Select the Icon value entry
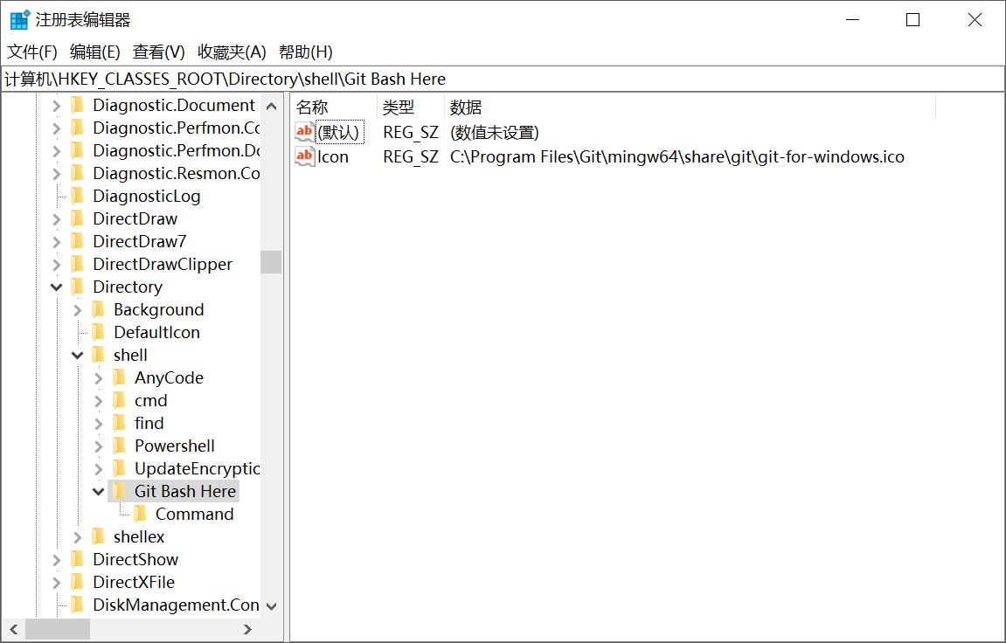Screen dimensions: 1006x643 pyautogui.click(x=333, y=156)
